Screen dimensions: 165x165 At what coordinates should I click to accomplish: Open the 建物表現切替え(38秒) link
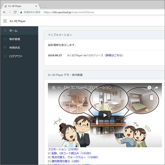coord(66,161)
